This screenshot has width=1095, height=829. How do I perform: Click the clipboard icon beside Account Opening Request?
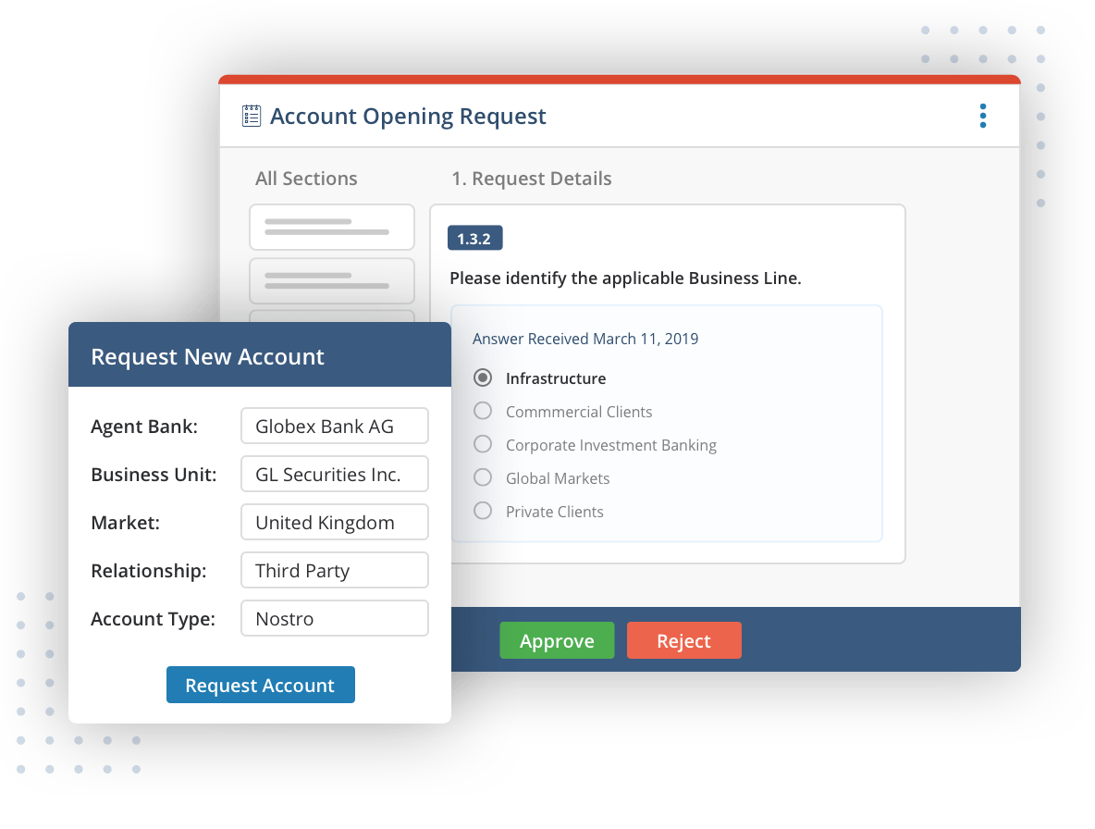[250, 115]
